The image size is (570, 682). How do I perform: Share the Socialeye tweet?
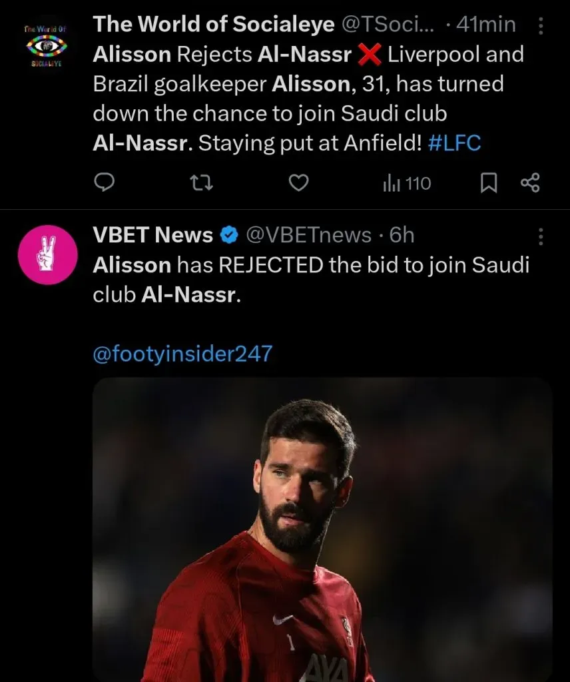tap(530, 183)
